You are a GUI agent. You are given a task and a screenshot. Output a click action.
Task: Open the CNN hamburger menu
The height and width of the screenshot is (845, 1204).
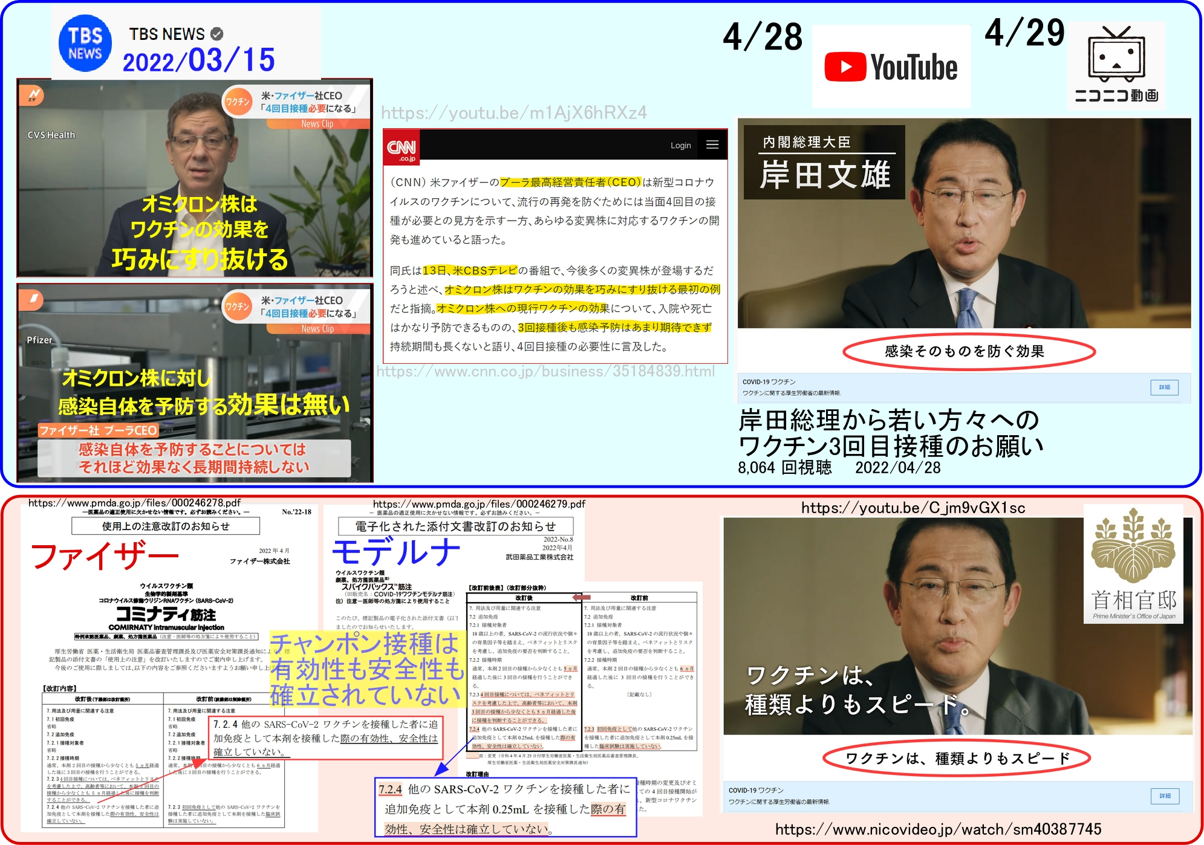point(712,145)
